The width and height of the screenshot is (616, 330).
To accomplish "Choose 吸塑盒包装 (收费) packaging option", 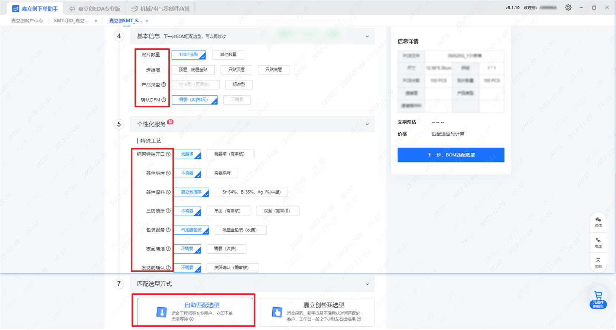I will (240, 230).
